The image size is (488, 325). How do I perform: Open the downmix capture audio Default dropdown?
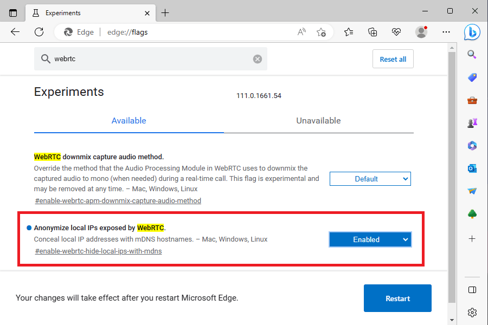[370, 179]
